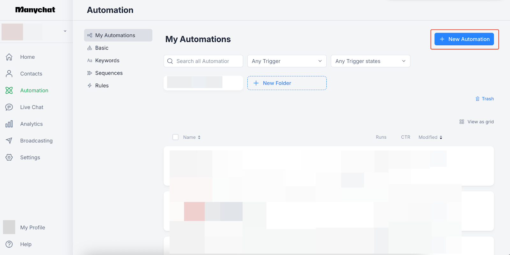The height and width of the screenshot is (255, 510).
Task: Click the New Automation button
Action: coord(464,39)
